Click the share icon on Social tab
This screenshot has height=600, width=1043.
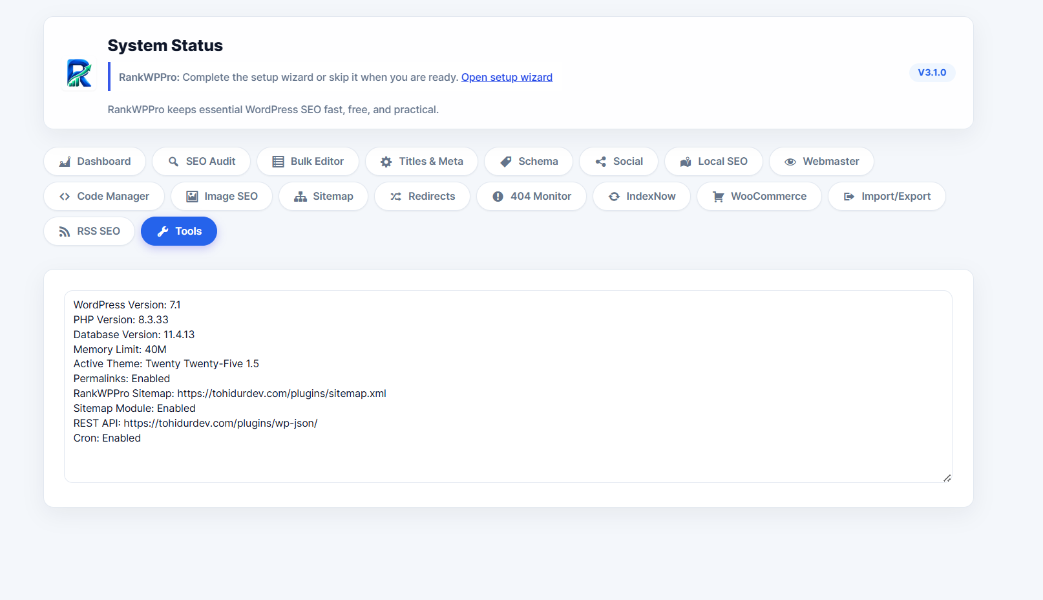tap(601, 162)
